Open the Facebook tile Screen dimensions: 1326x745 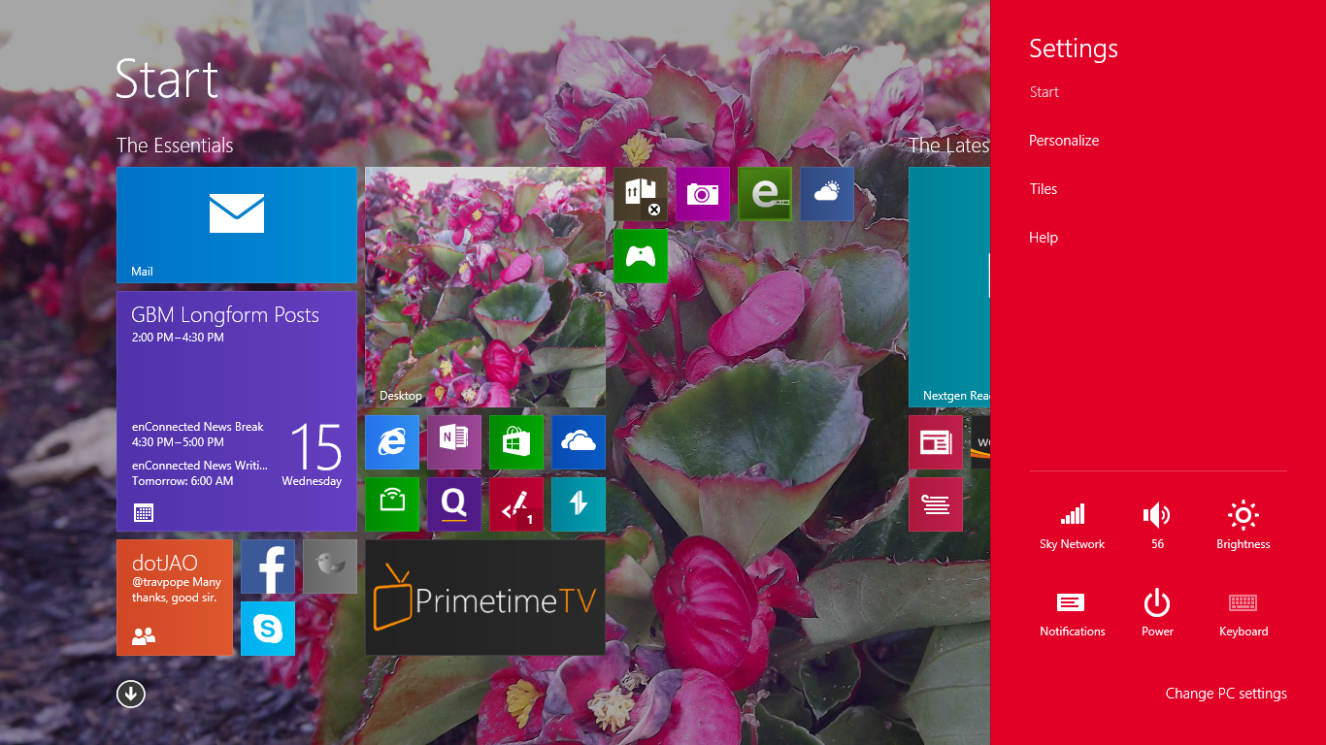click(x=268, y=567)
